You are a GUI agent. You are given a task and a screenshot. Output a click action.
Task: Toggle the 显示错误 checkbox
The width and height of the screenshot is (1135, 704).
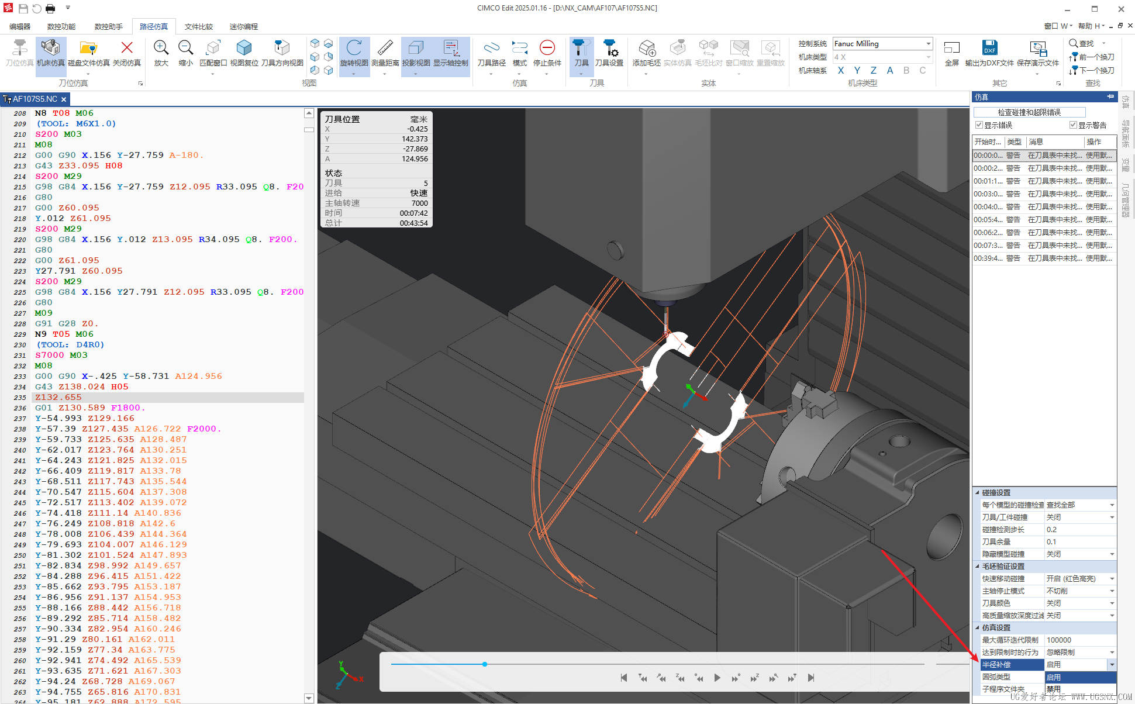click(979, 125)
